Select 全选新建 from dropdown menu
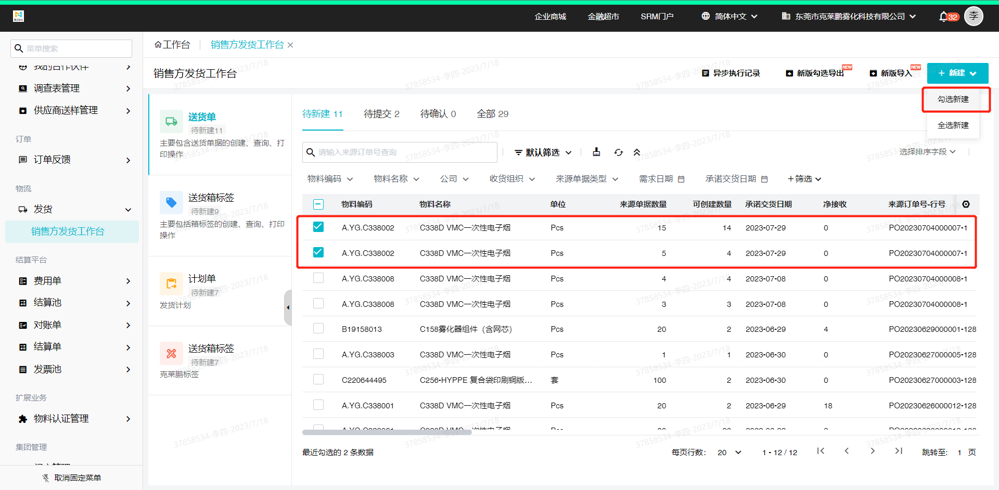Screen dimensions: 999x490 (x=953, y=125)
